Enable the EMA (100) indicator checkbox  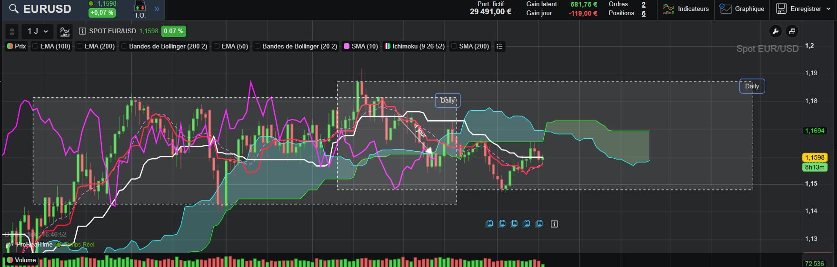tap(36, 47)
